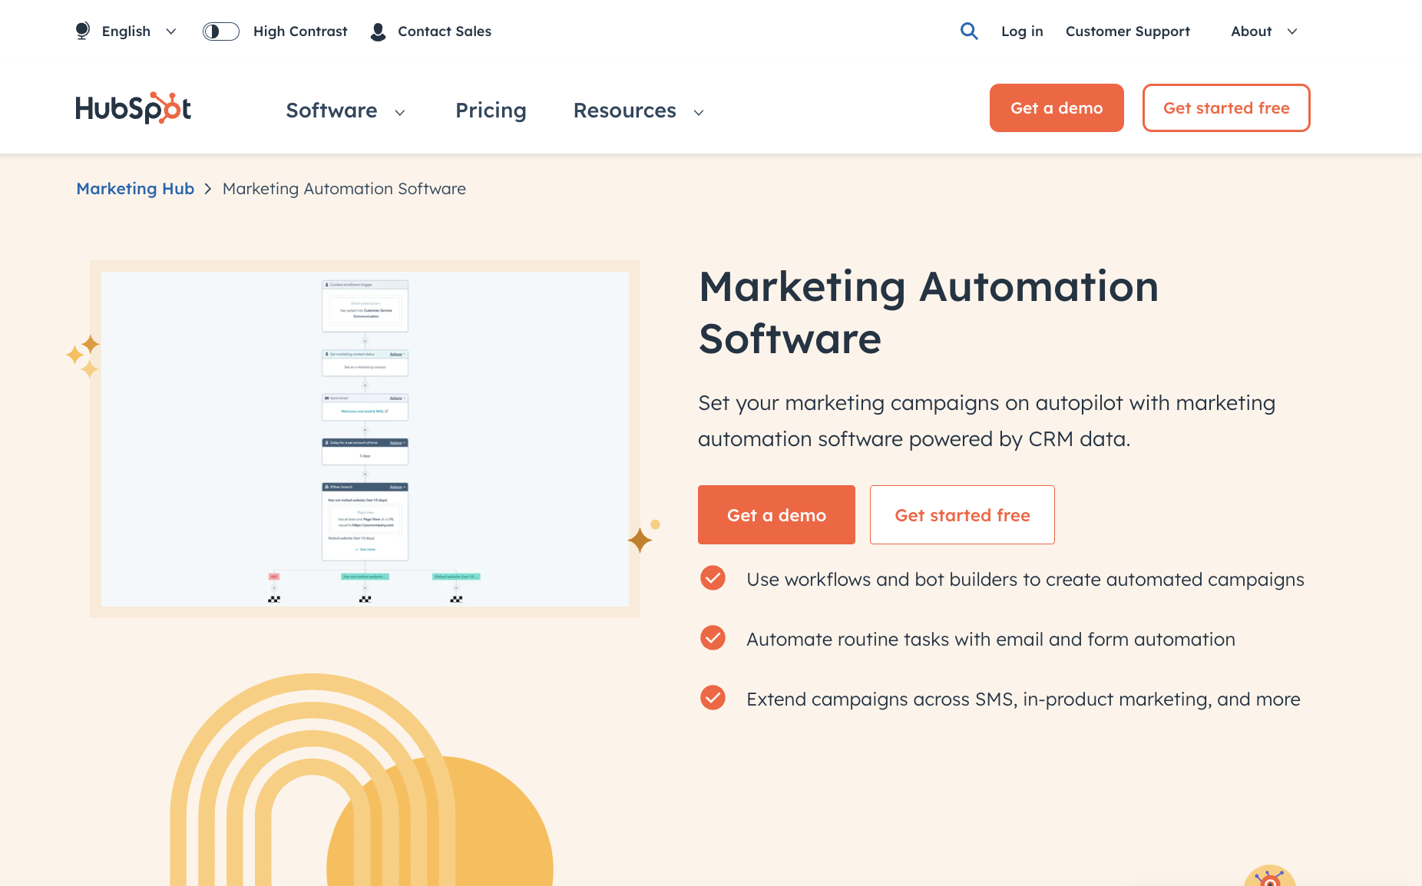Viewport: 1422px width, 886px height.
Task: Select the English language option
Action: [x=126, y=31]
